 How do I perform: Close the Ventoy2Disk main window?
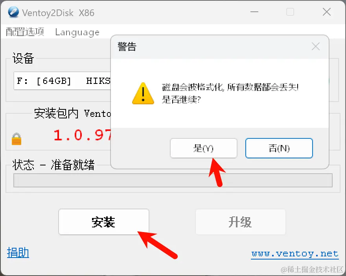(327, 12)
